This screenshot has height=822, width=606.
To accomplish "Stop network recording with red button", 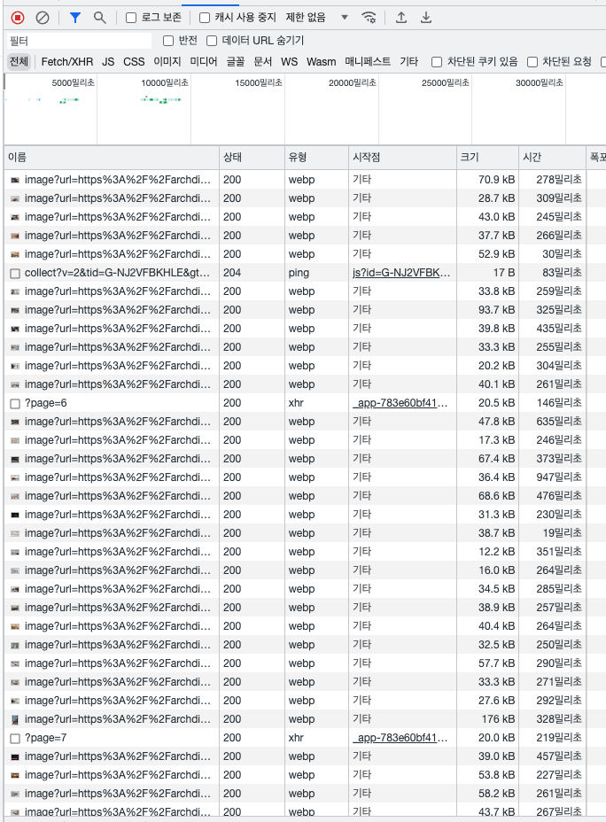I will click(18, 18).
